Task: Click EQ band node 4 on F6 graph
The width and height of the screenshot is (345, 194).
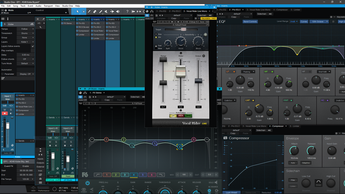Action: point(180,146)
